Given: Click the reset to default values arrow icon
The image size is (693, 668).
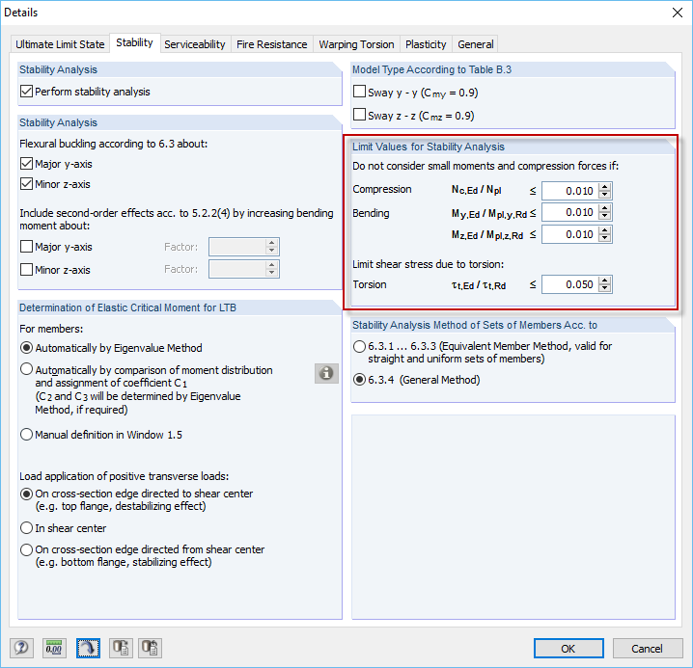Looking at the screenshot, I should click(x=88, y=648).
